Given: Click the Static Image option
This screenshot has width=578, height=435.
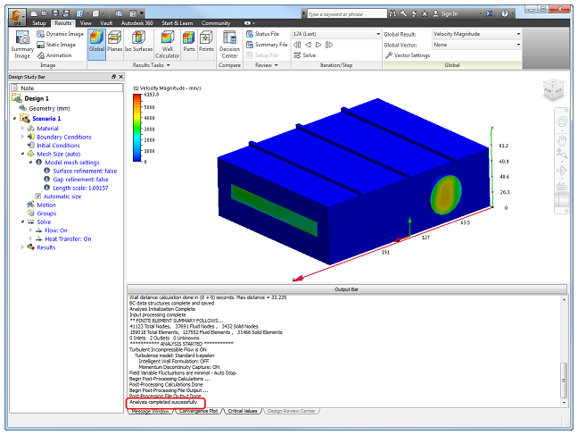Looking at the screenshot, I should (x=56, y=45).
